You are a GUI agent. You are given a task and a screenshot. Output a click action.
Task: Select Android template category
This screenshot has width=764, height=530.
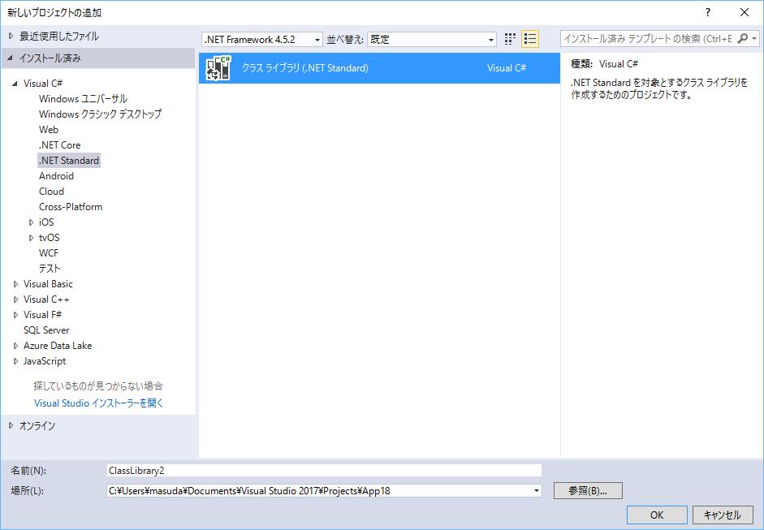point(56,176)
